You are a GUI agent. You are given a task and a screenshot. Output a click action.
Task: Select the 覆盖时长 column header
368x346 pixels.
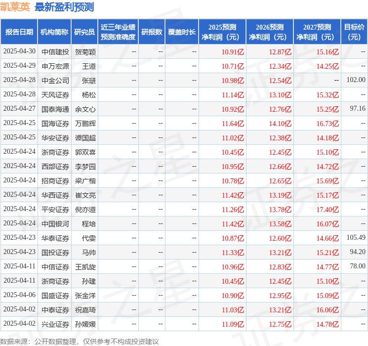click(182, 32)
